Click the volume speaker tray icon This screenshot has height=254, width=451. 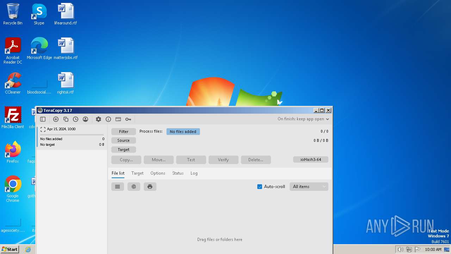[400, 249]
